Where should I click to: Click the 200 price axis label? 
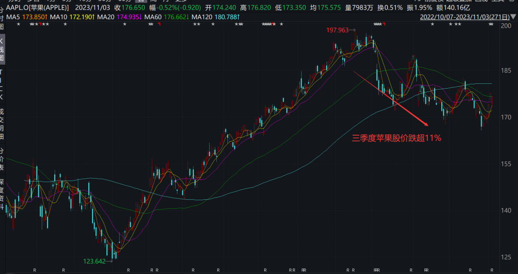506,26
